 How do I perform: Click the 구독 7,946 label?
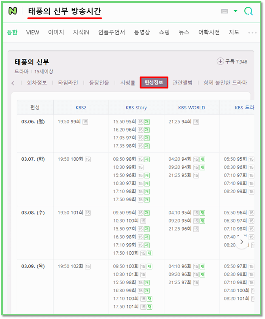point(236,62)
